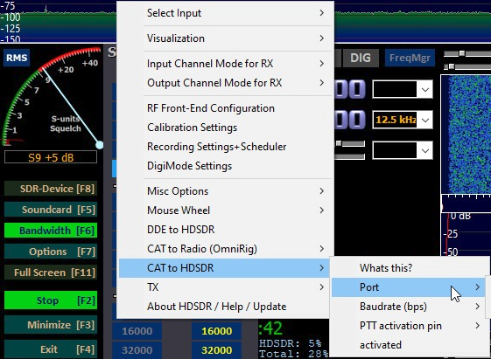Click the S-units Squelch label
491x359 pixels.
point(66,124)
